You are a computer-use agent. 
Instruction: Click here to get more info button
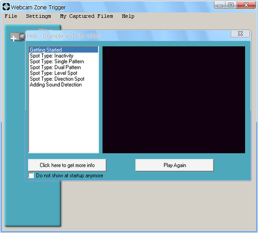(x=67, y=165)
